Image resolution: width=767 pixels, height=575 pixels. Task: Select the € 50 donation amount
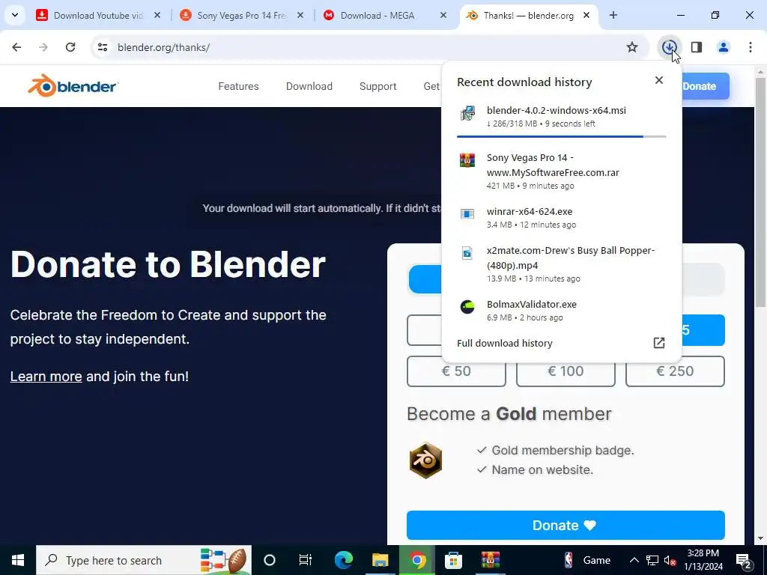click(456, 371)
